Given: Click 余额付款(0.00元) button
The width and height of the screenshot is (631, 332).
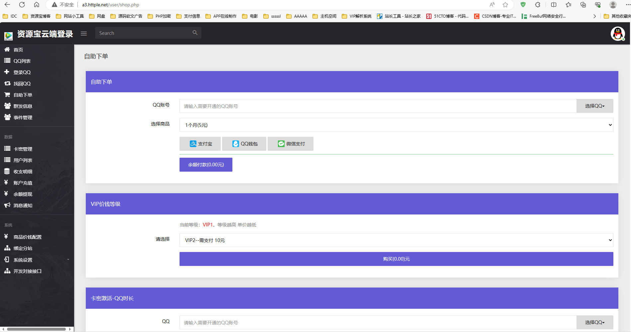Looking at the screenshot, I should (x=206, y=165).
